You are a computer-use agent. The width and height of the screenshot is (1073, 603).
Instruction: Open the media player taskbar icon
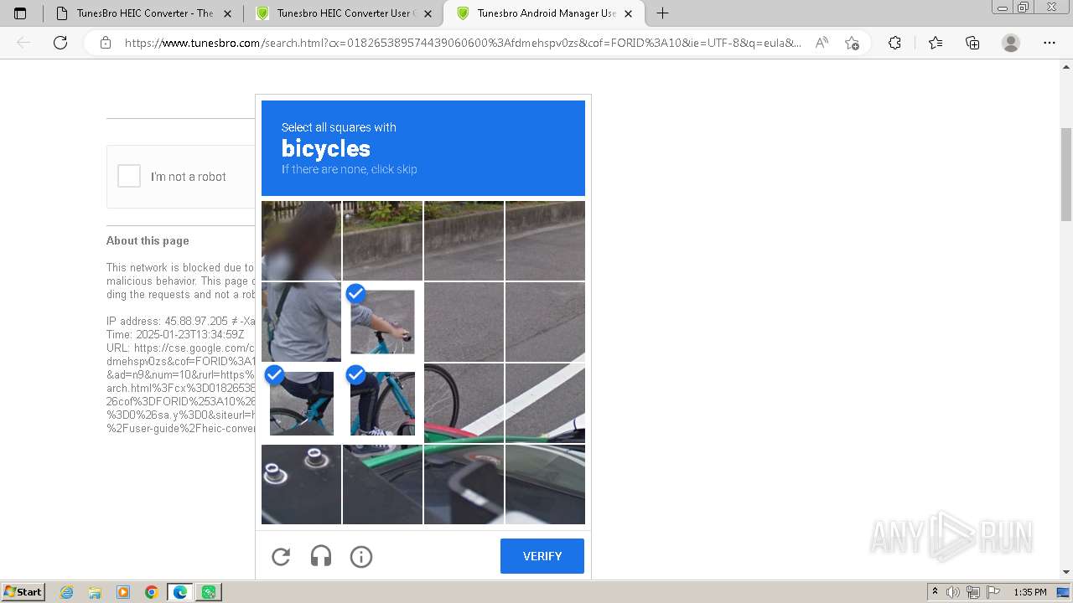[x=123, y=592]
